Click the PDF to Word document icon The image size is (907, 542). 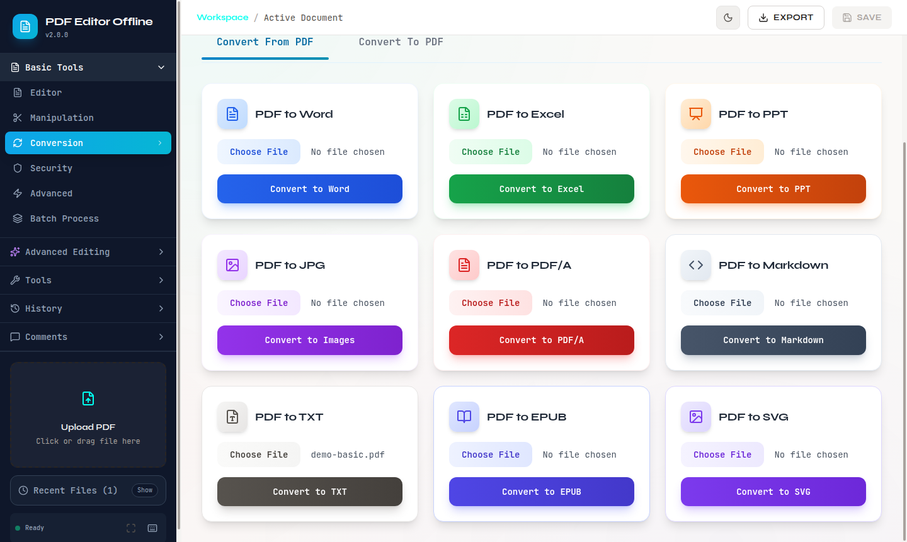232,114
